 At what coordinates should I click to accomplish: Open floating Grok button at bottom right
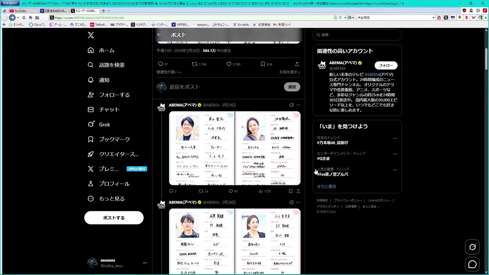(473, 247)
